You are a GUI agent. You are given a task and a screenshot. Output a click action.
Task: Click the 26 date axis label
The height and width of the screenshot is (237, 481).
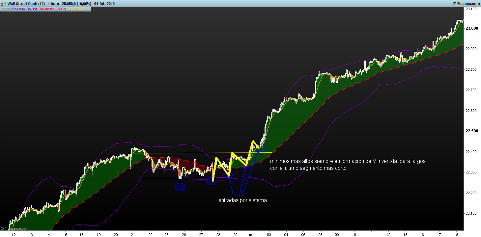click(184, 234)
